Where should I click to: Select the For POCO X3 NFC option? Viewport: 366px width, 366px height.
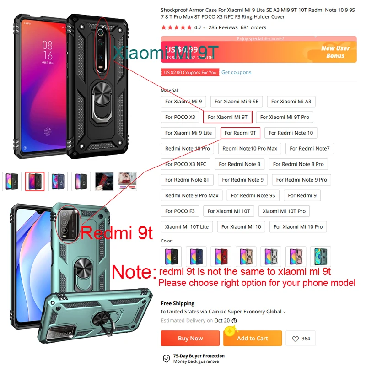[x=186, y=164]
